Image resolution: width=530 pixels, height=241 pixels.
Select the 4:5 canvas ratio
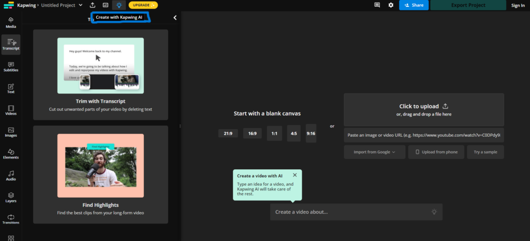tap(294, 134)
